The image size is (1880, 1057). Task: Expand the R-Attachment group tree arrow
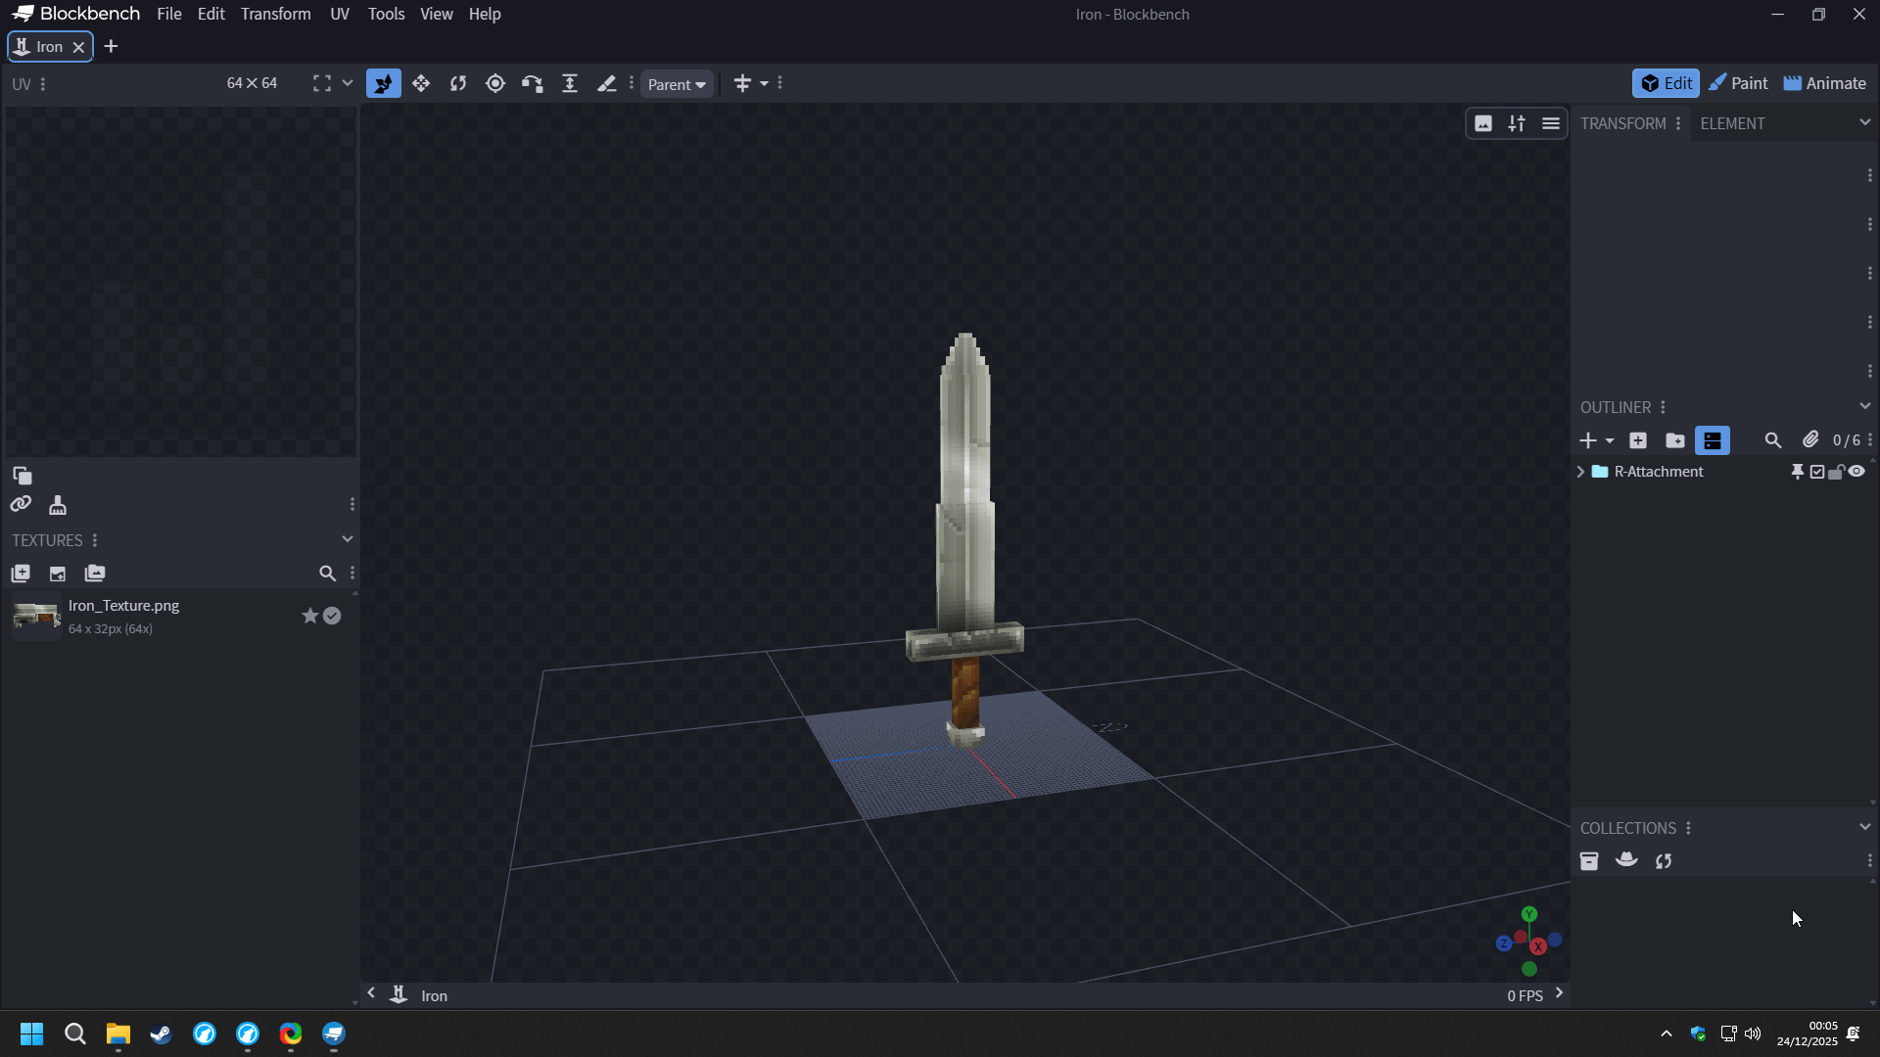tap(1579, 472)
